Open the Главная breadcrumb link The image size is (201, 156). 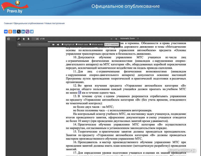(x=8, y=23)
